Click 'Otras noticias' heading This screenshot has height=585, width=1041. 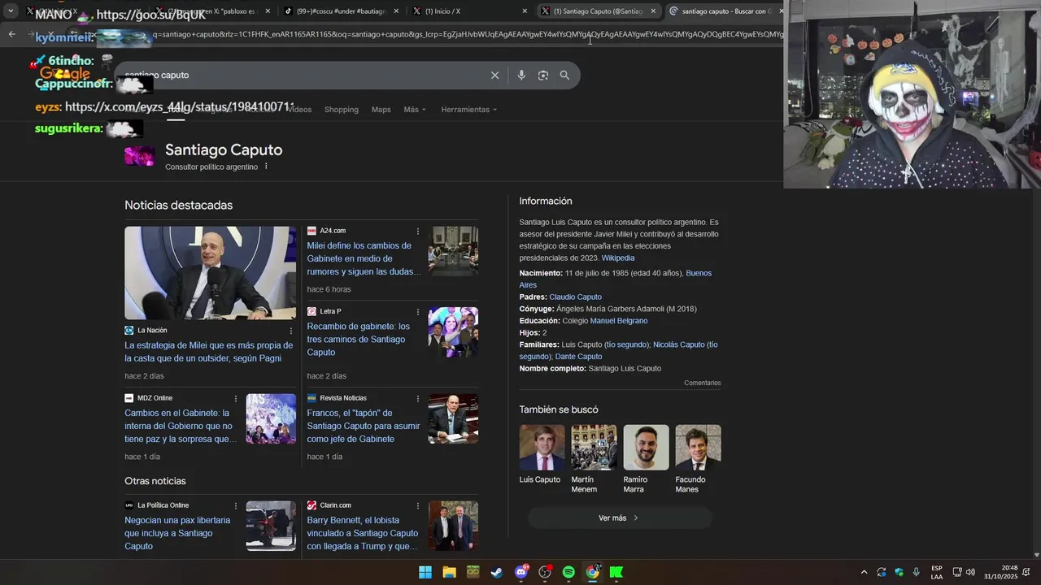155,481
